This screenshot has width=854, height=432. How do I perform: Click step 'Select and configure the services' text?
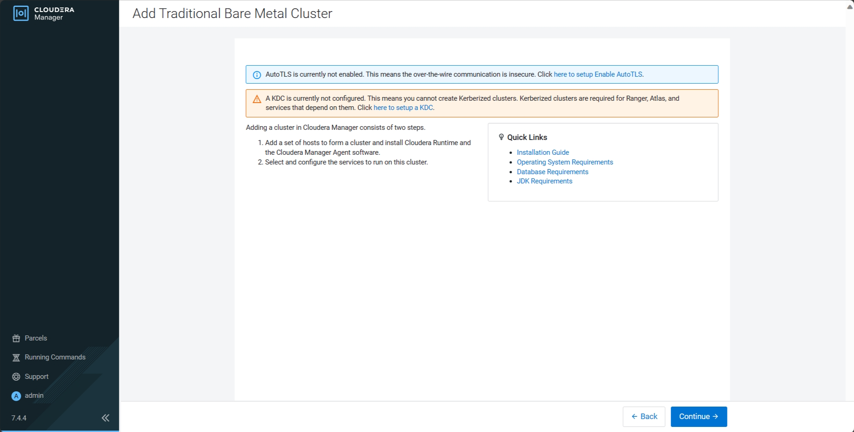[x=347, y=162]
